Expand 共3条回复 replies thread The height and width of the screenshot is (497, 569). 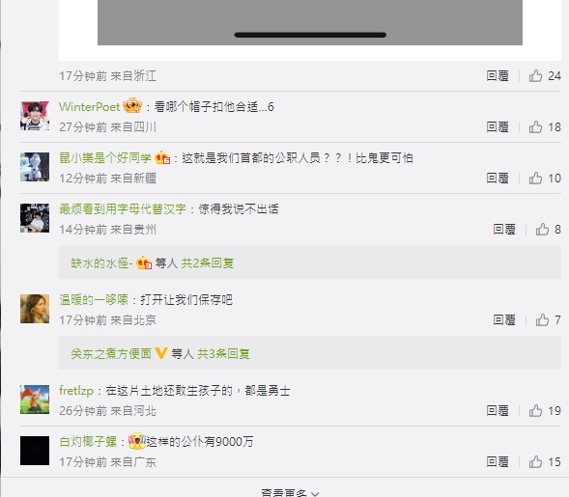[223, 354]
